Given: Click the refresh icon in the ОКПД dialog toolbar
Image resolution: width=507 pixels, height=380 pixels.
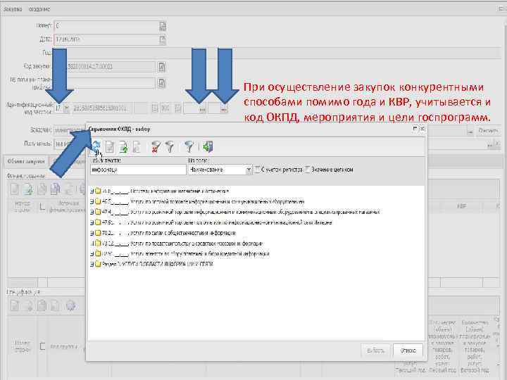Looking at the screenshot, I should click(x=96, y=146).
